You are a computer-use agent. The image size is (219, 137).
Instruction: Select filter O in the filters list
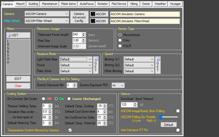pos(8,62)
